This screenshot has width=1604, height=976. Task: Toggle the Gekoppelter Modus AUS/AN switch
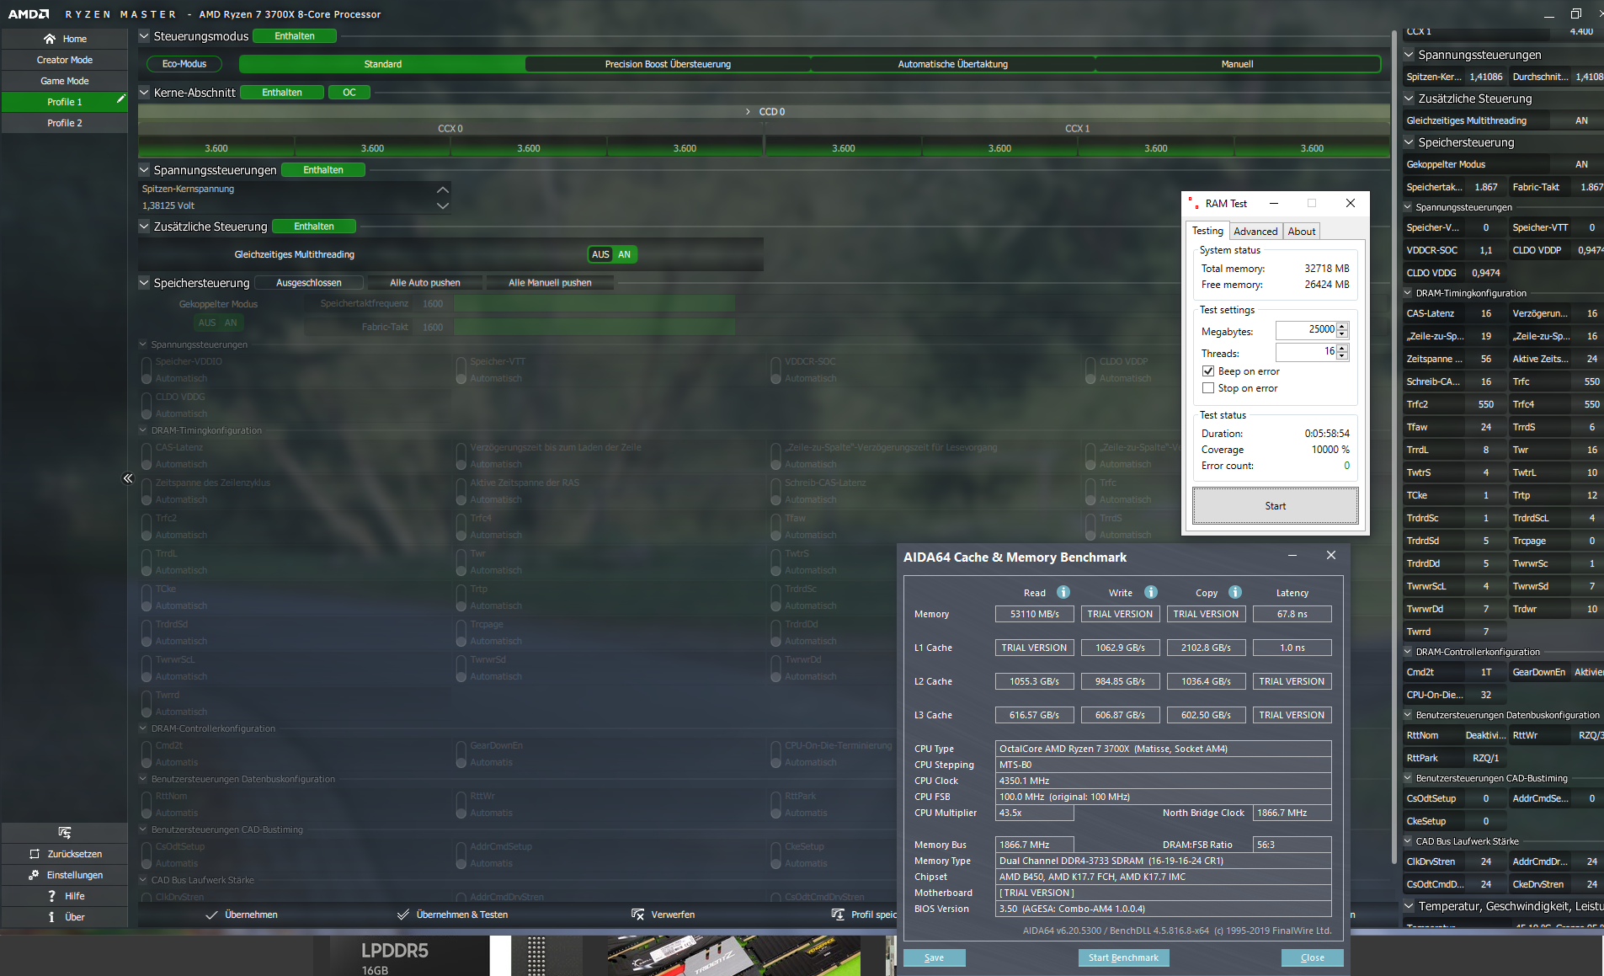(219, 323)
